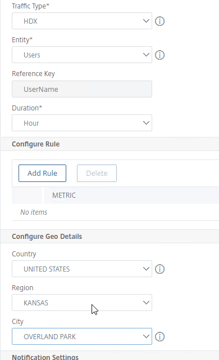Open the Entity dropdown showing Users
The width and height of the screenshot is (219, 360).
coord(82,55)
